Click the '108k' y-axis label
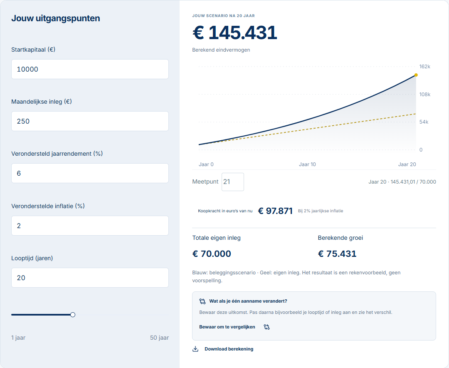 (x=424, y=94)
